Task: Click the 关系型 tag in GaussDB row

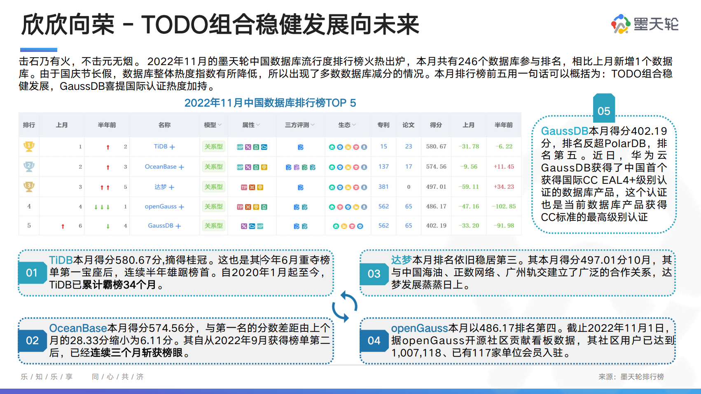Action: (x=214, y=226)
